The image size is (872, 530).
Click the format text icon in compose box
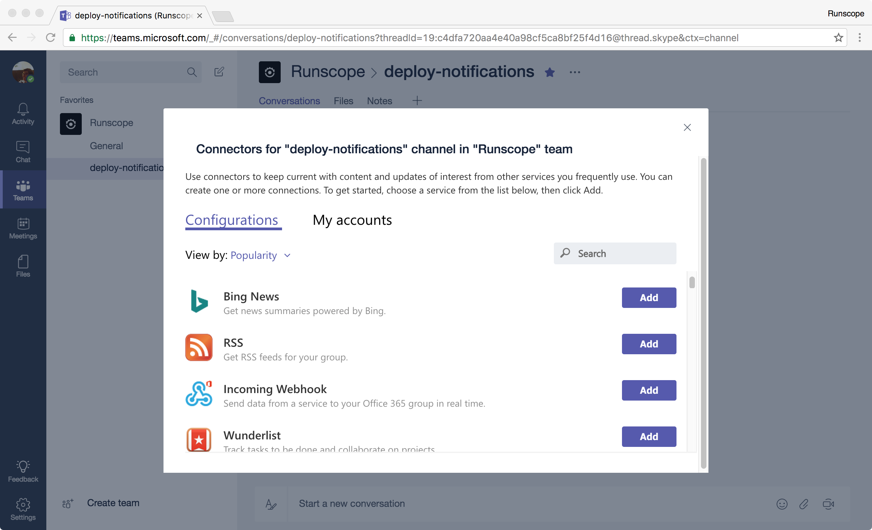[271, 504]
